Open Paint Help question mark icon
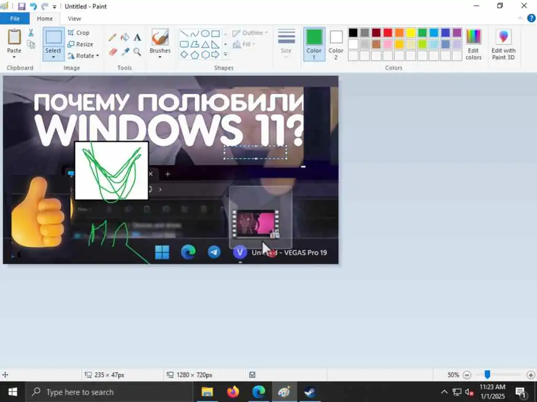The width and height of the screenshot is (537, 402). (531, 18)
